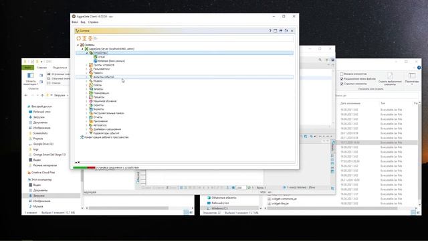
Task: Click the Автозапуск node icon
Action: tap(91, 125)
